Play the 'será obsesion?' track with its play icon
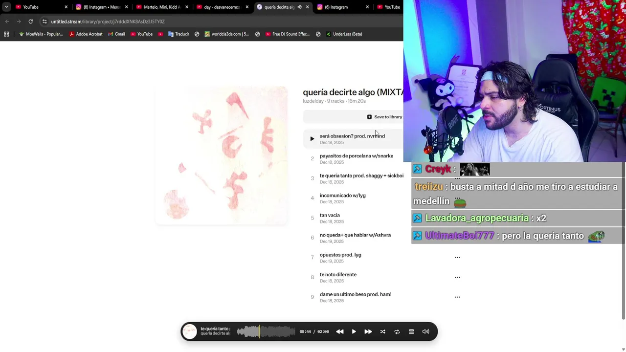This screenshot has width=626, height=352. click(x=312, y=139)
